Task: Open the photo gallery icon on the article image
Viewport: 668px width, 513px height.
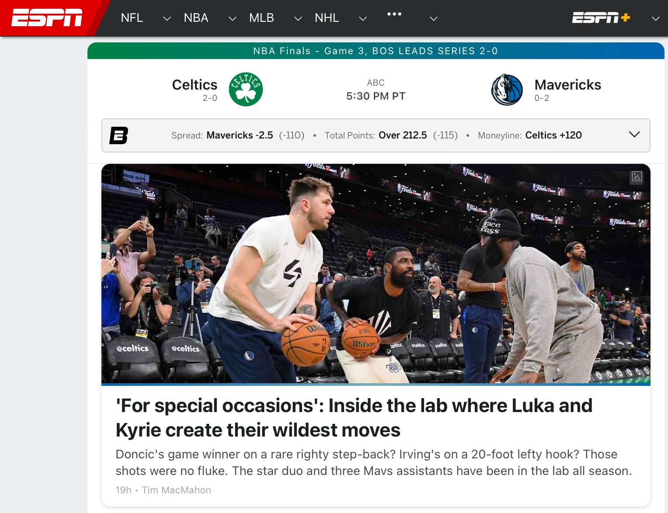Action: [637, 177]
